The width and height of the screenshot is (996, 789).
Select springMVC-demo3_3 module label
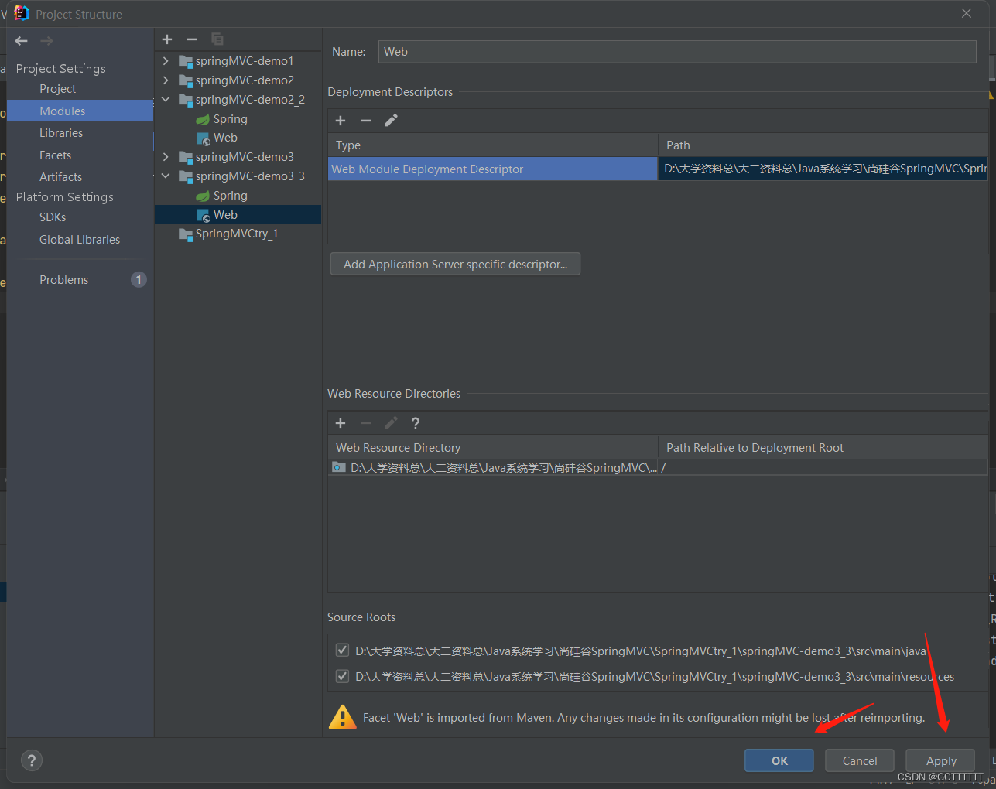250,176
